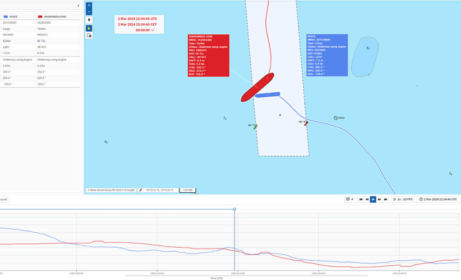This screenshot has width=461, height=280.
Task: Zoom out on the map with minus button
Action: (89, 12)
